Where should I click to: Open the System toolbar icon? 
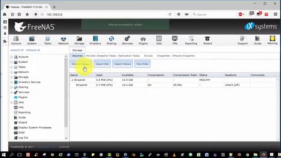32,40
